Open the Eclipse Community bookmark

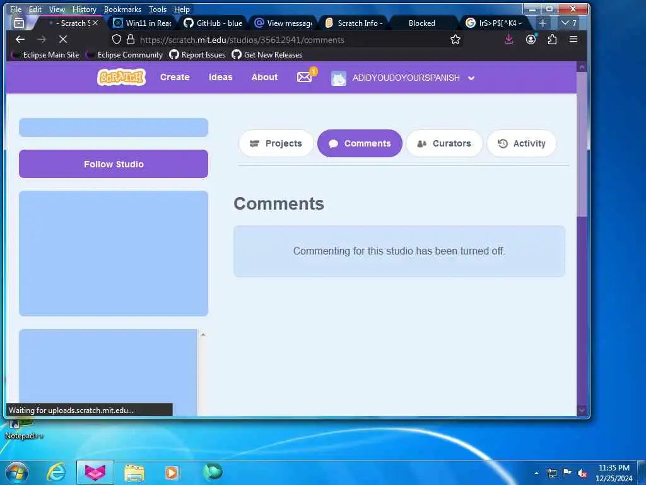click(124, 55)
